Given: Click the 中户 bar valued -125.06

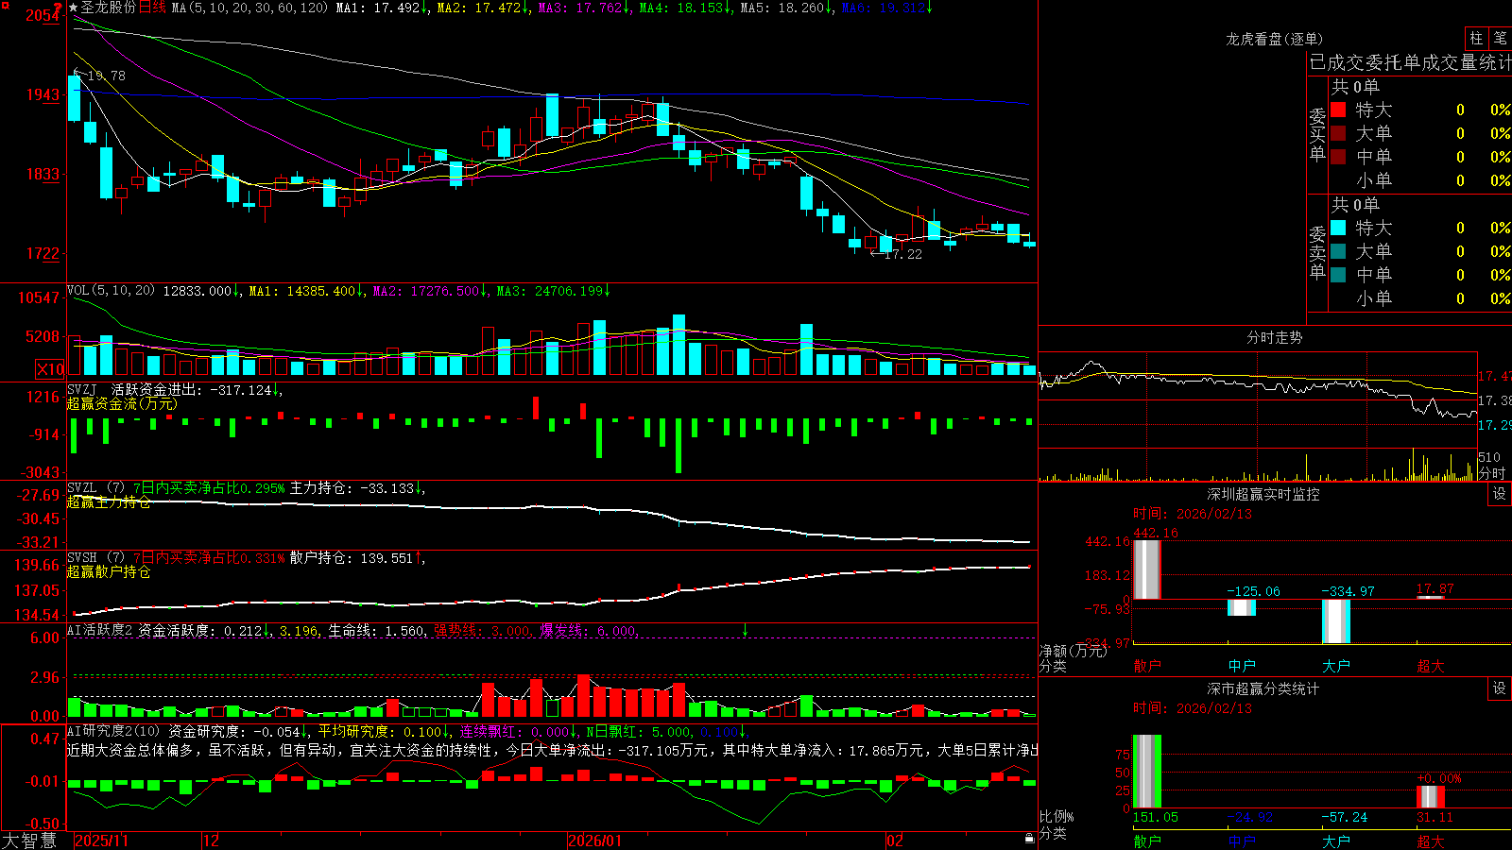Looking at the screenshot, I should coord(1242,607).
